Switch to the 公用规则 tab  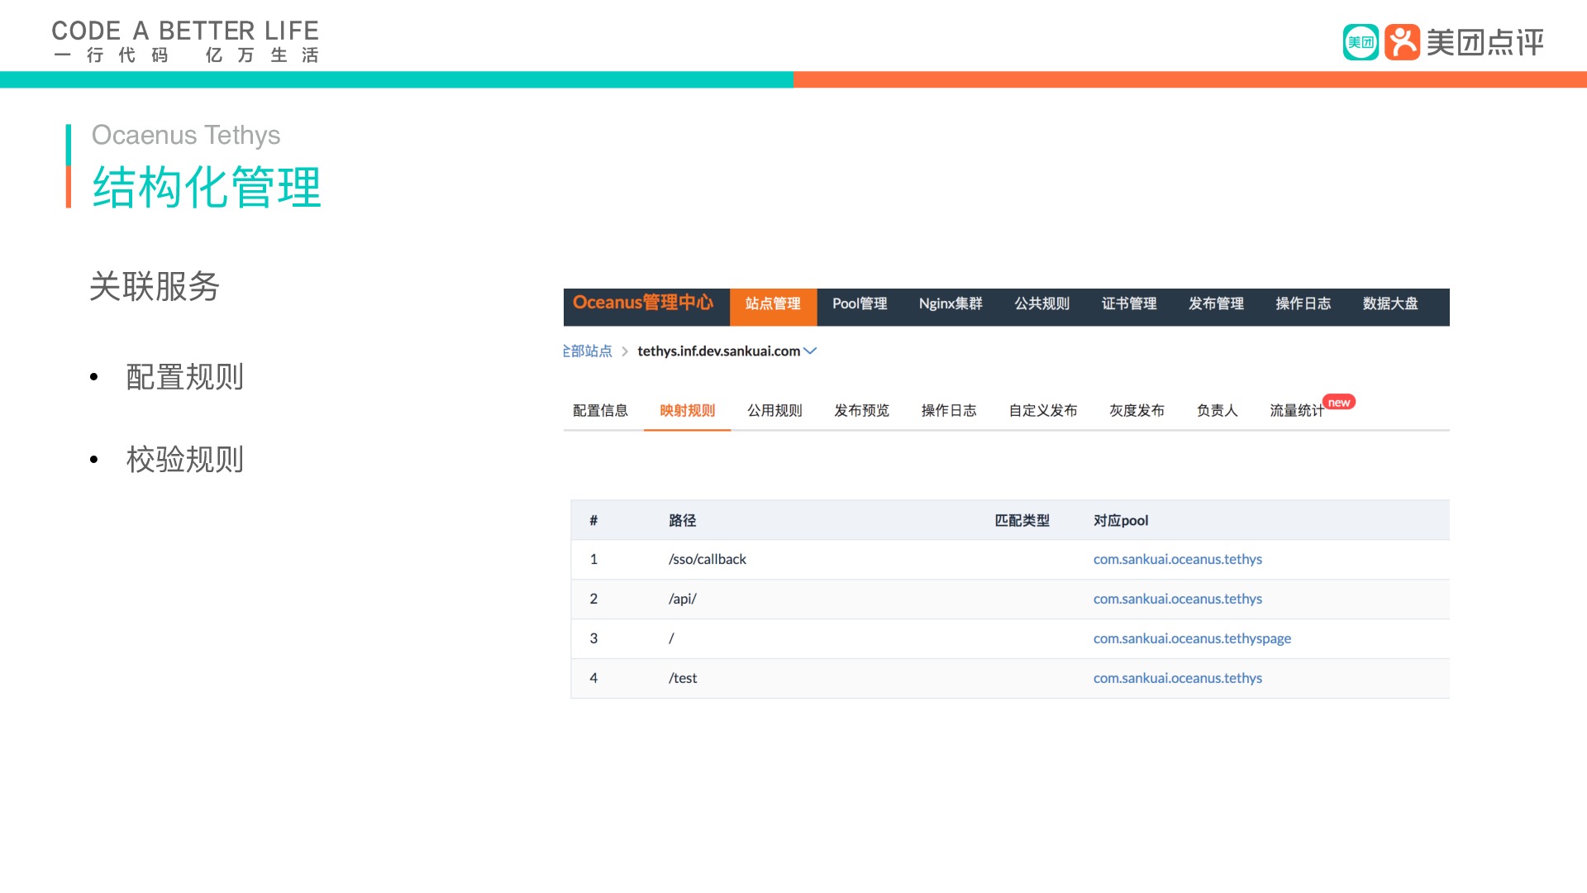point(774,410)
